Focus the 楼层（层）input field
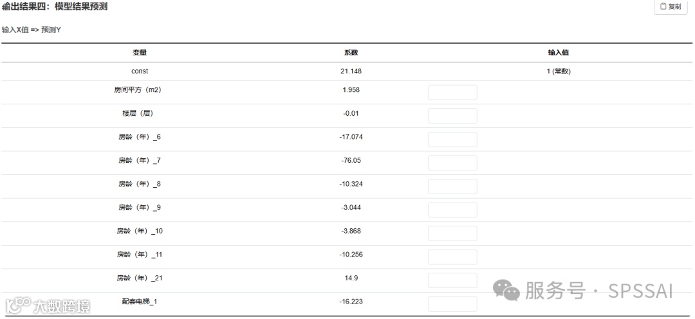695x319 pixels. (452, 116)
